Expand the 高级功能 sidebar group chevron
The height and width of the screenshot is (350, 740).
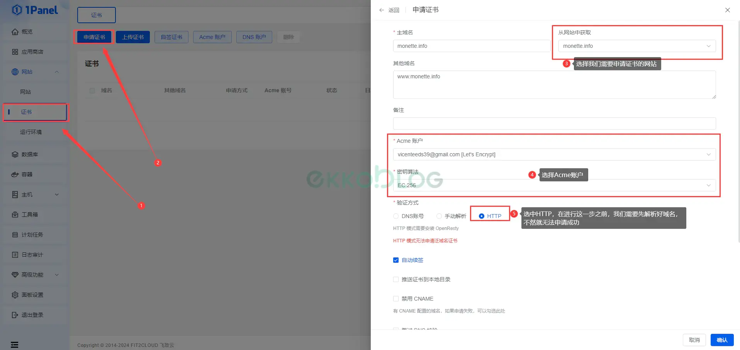[57, 275]
